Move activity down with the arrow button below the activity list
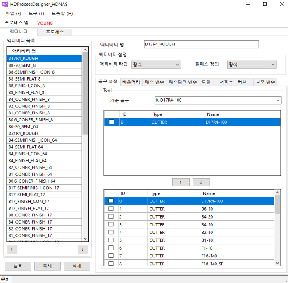 [x=83, y=250]
